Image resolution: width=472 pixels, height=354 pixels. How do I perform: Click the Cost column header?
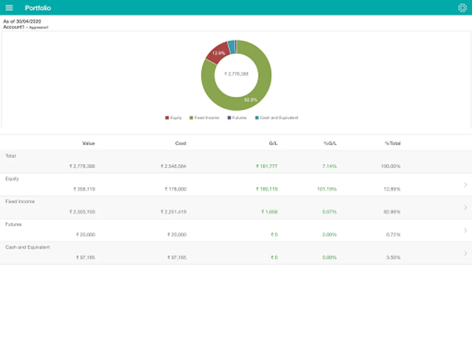click(x=181, y=143)
